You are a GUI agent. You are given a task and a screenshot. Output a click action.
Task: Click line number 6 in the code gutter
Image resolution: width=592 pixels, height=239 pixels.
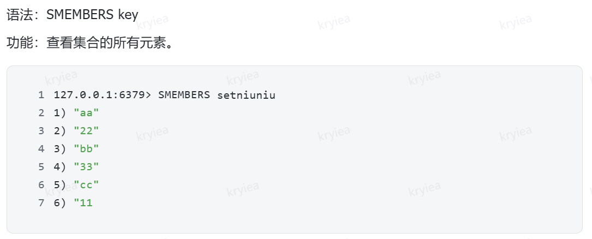pyautogui.click(x=41, y=185)
